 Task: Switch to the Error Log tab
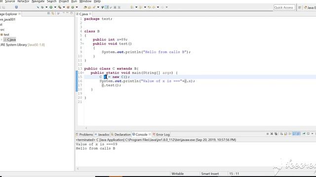coord(161,134)
